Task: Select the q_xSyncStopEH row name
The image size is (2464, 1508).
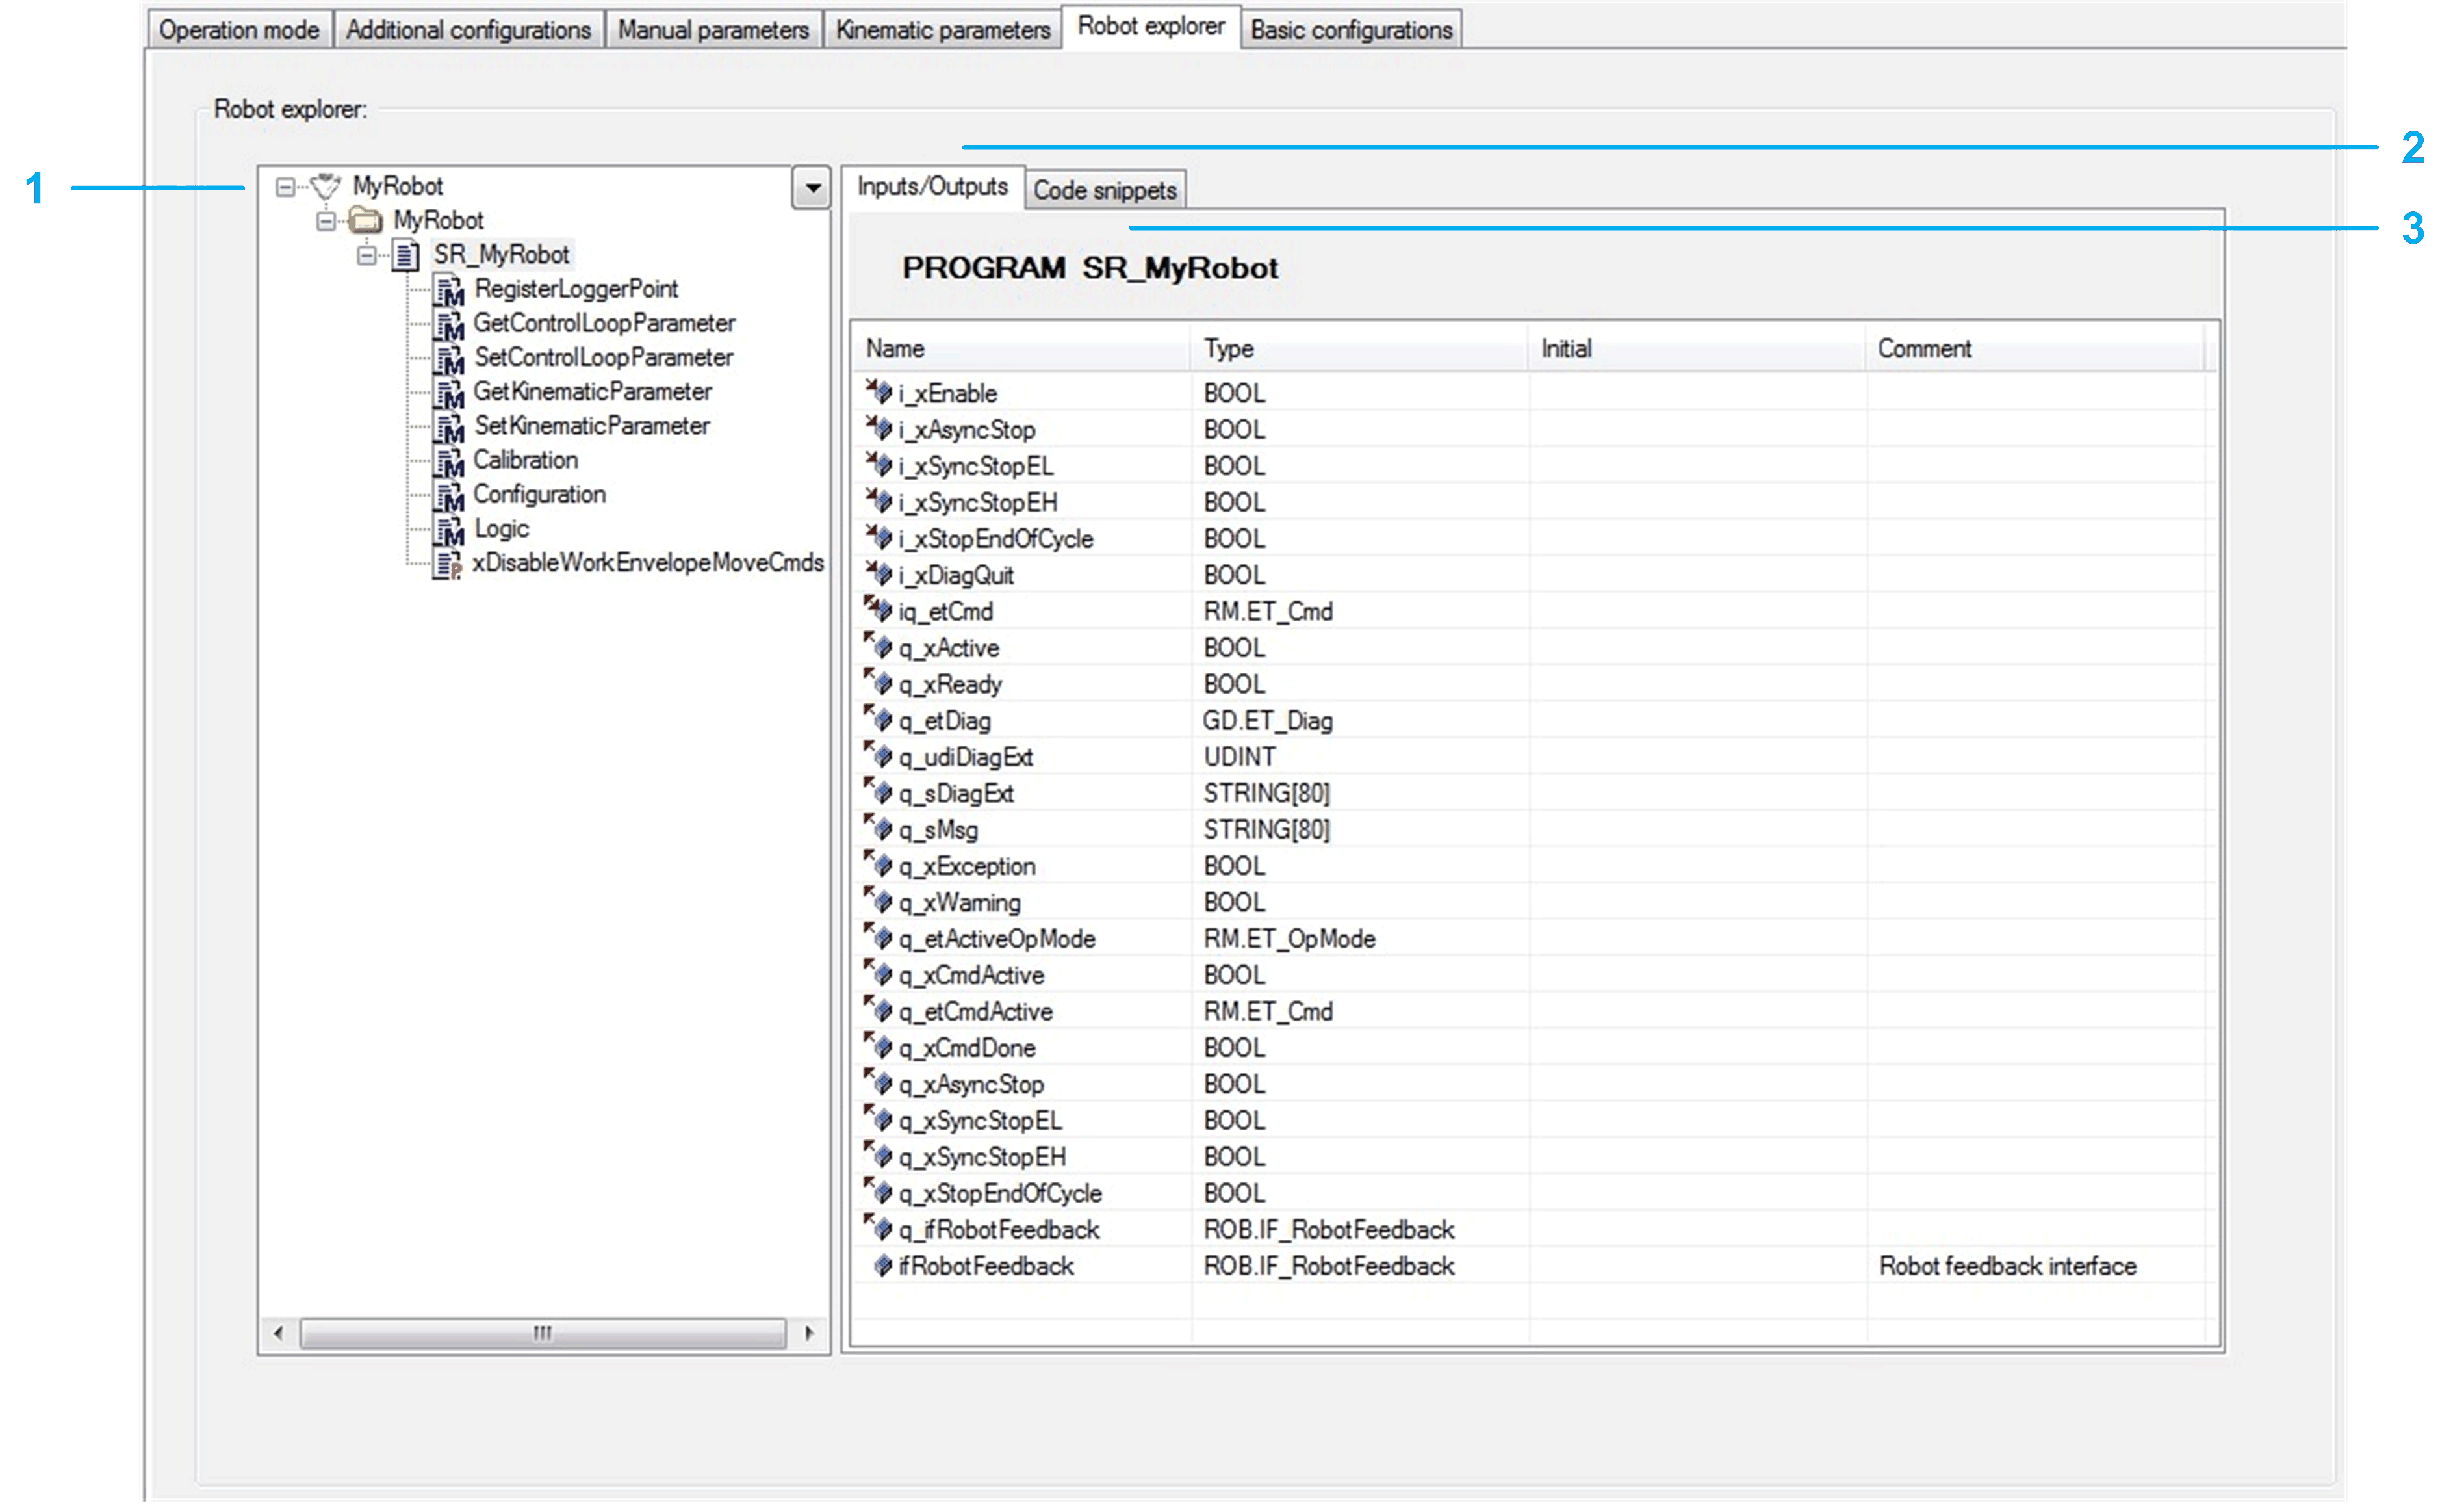Action: click(982, 1158)
